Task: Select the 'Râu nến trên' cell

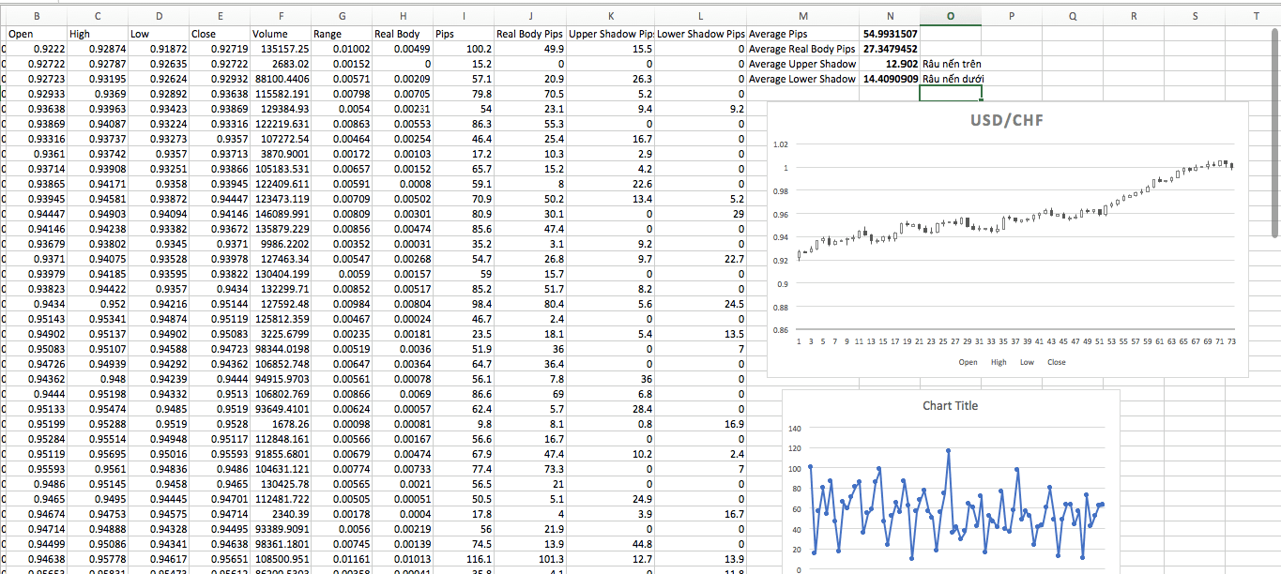Action: (951, 64)
